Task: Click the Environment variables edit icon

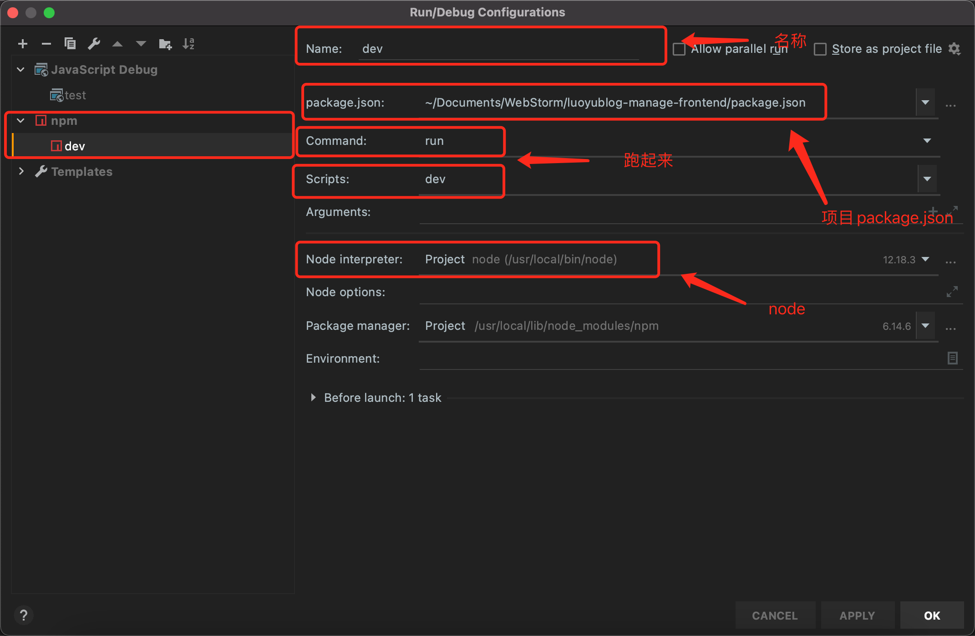Action: point(952,358)
